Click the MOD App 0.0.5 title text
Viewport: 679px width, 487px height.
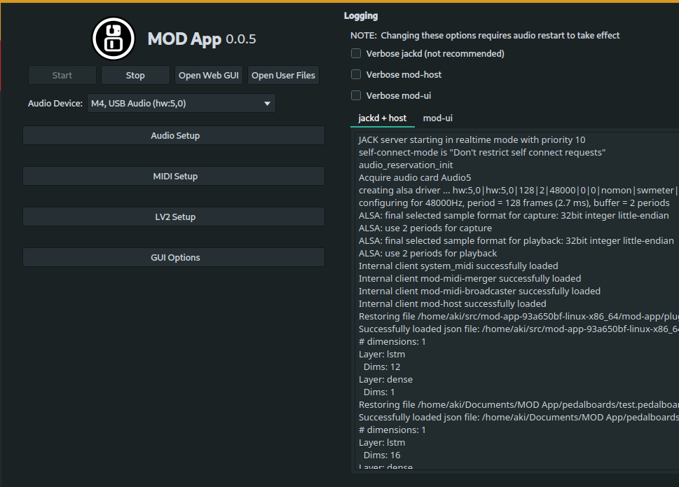tap(202, 39)
